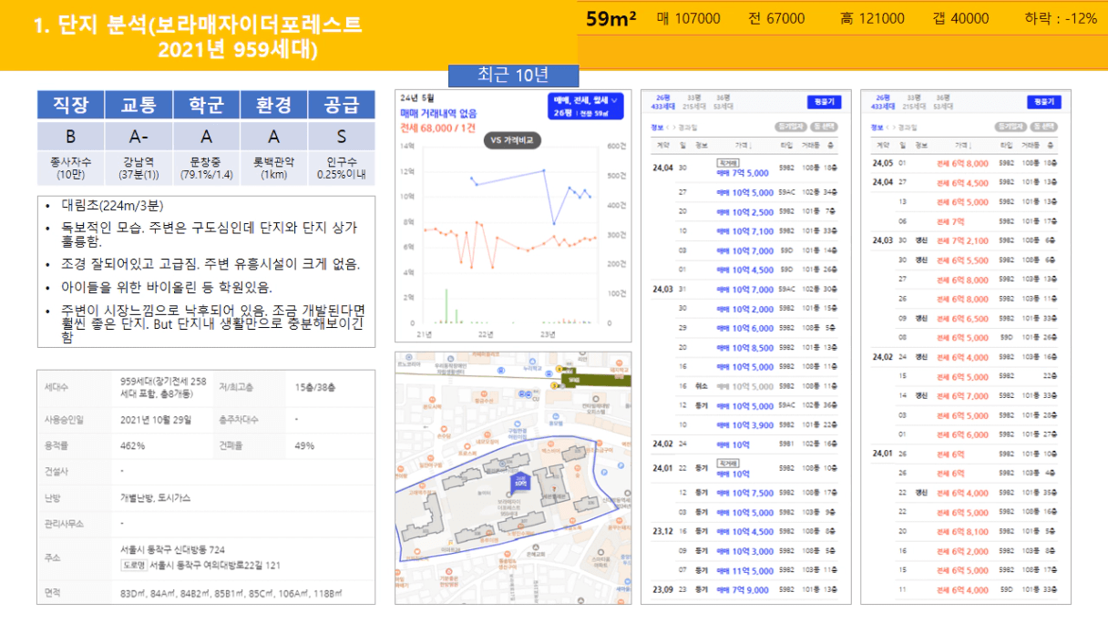Click the 은혜교회 church marker on the map
1108x623 pixels.
tap(536, 550)
